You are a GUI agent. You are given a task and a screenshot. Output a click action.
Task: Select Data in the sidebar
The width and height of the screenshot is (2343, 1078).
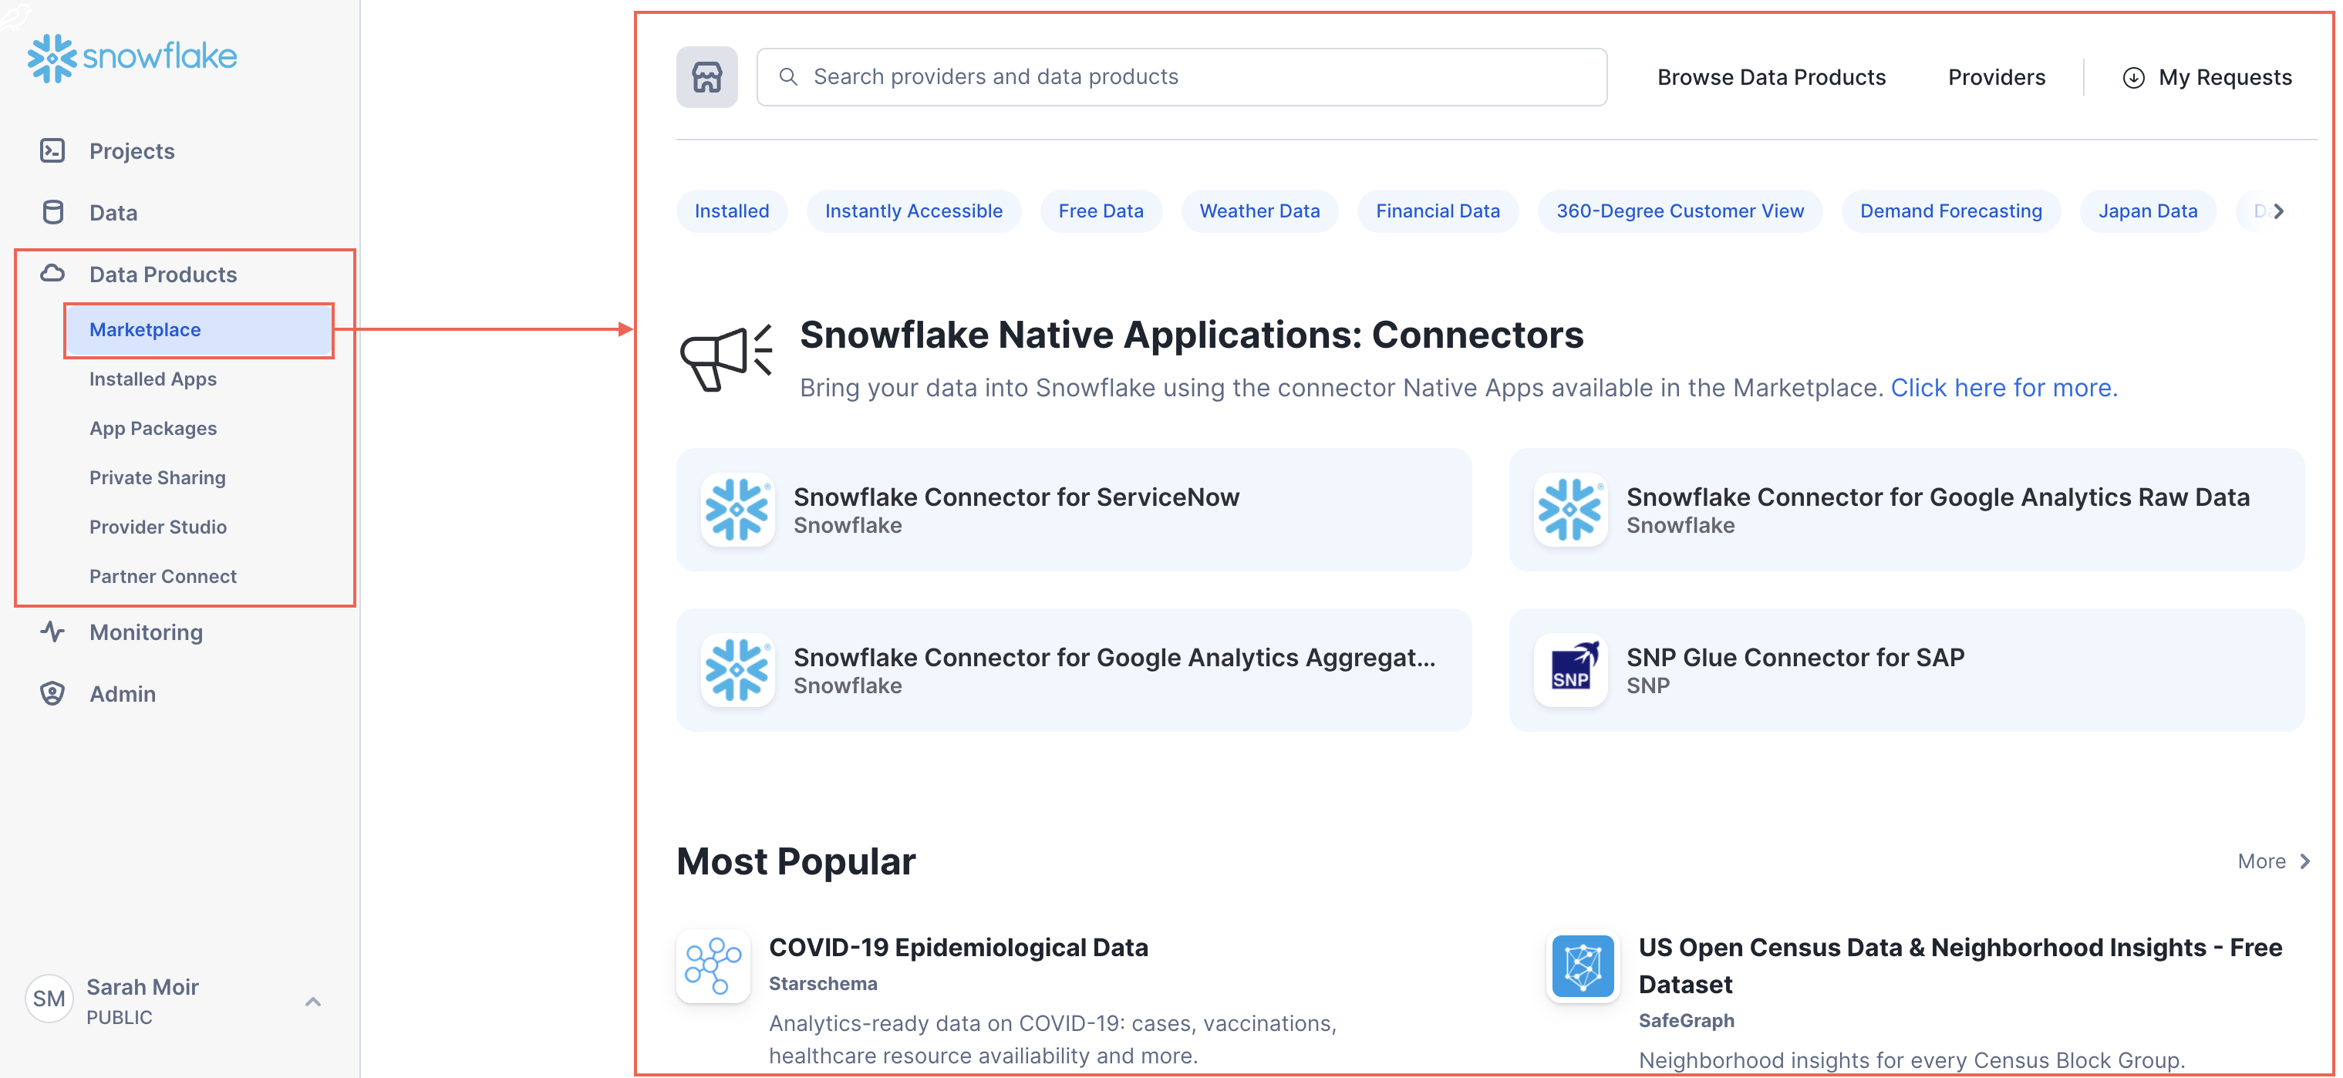coord(113,213)
